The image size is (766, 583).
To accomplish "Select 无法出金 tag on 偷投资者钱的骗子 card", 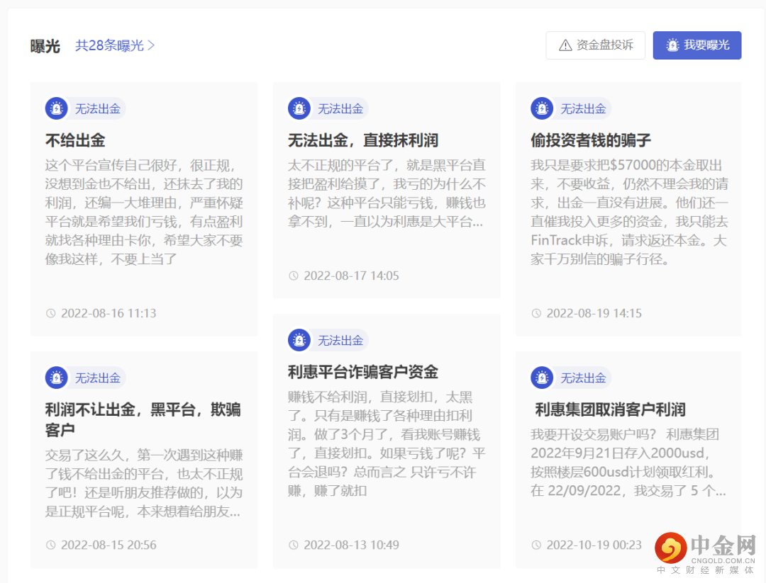I will click(x=583, y=109).
